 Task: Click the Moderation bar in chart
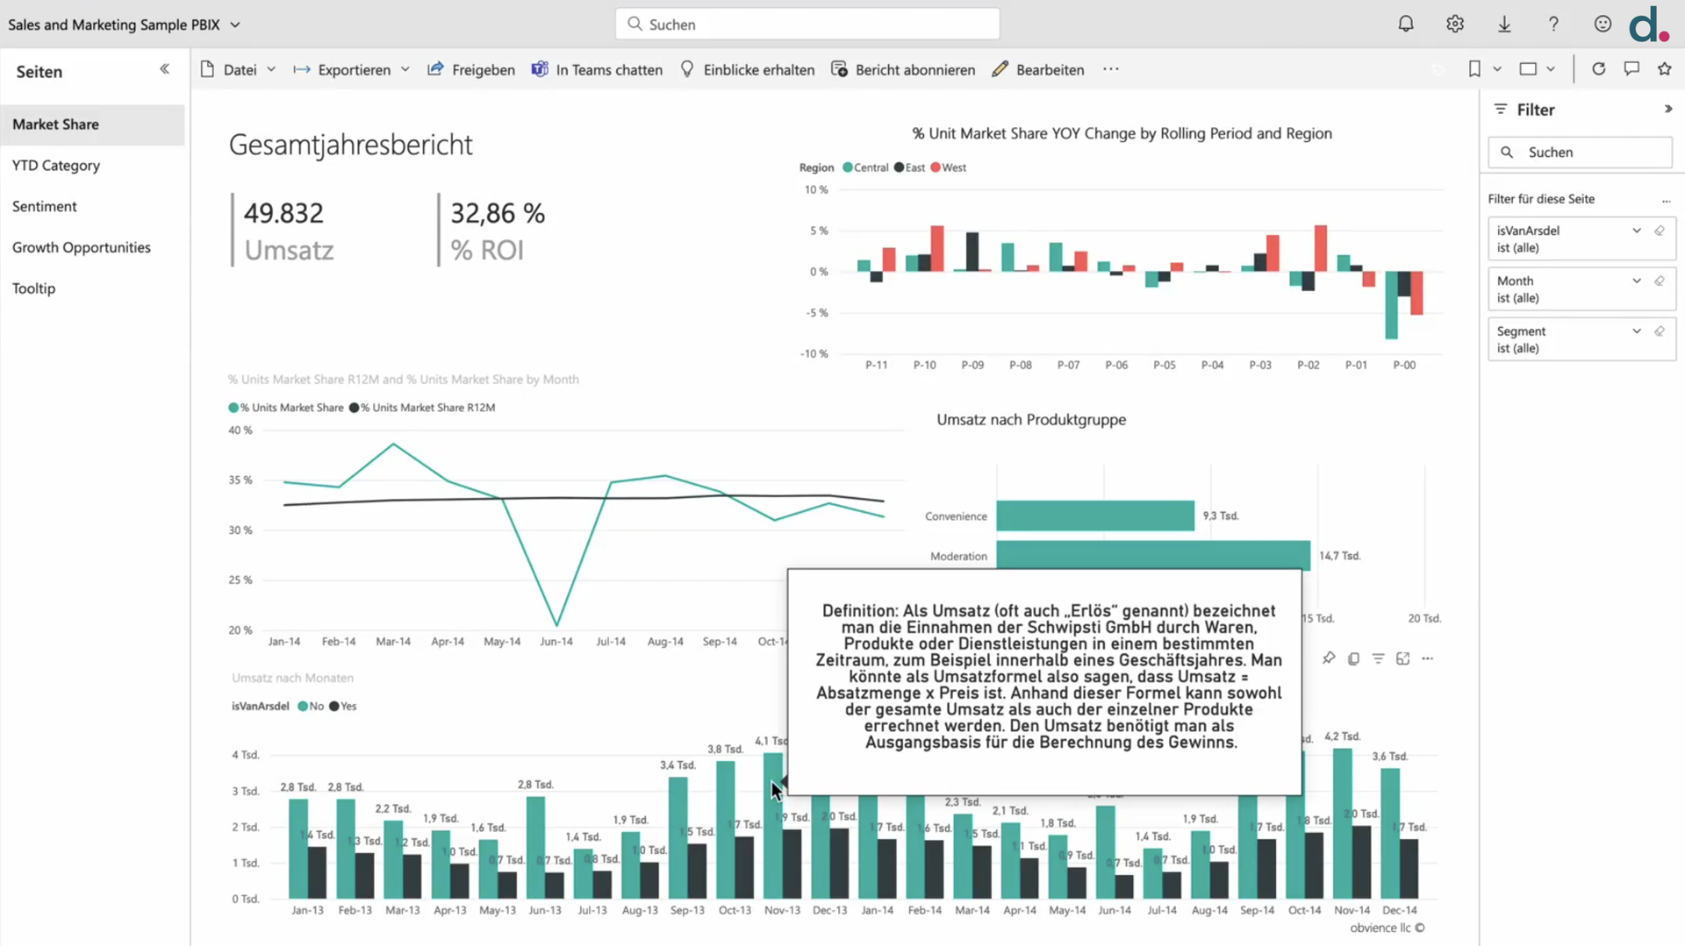click(1151, 555)
